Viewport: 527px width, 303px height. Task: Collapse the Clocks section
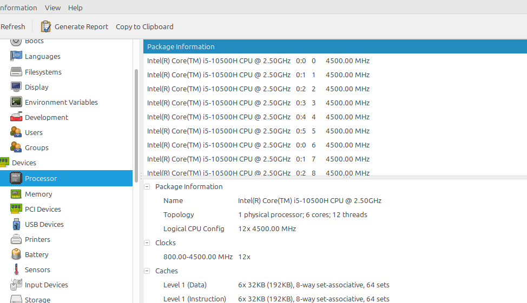(x=147, y=243)
